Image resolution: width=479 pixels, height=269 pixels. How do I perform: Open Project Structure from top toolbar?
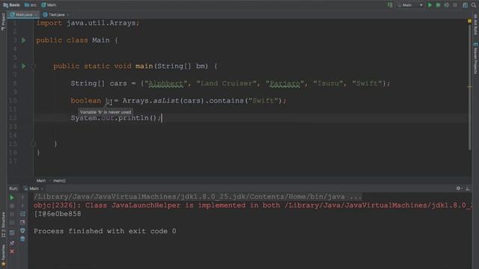tap(465, 5)
